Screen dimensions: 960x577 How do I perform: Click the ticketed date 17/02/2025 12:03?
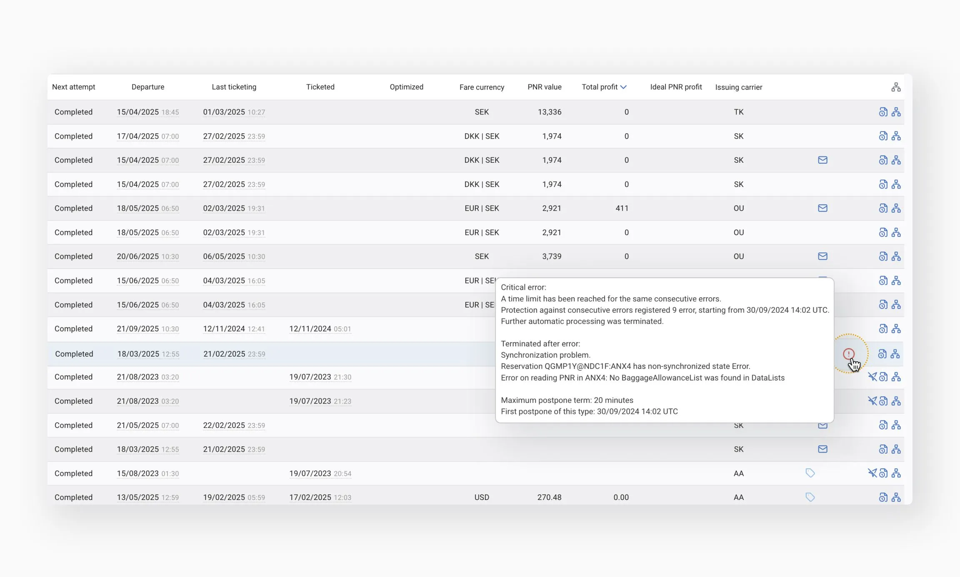click(320, 497)
